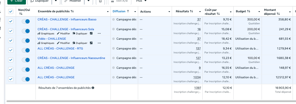Click Dupliquer in Vidéo - CHALLENGE row
The image size is (296, 104).
point(80,43)
